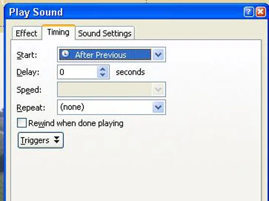Expand the Triggers button

coord(41,140)
